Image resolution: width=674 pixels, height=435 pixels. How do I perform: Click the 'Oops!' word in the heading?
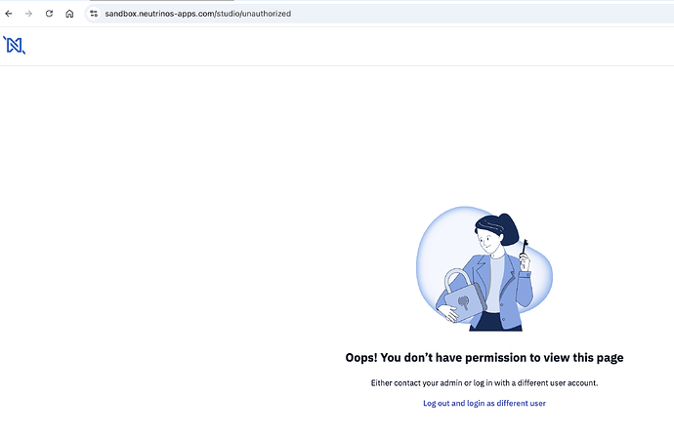pyautogui.click(x=361, y=358)
